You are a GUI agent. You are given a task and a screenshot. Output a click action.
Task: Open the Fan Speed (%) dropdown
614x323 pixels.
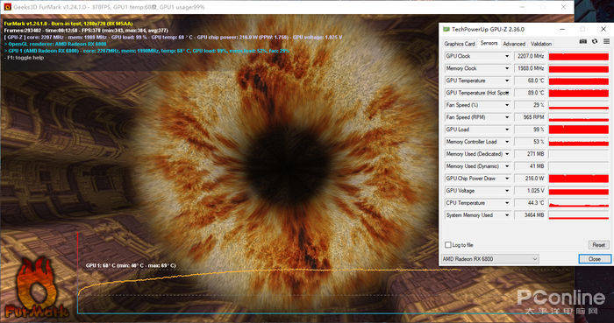pos(507,105)
